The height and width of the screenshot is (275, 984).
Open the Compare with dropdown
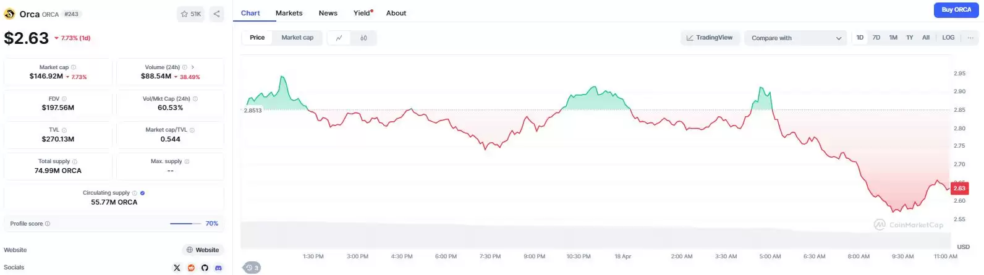tap(795, 38)
